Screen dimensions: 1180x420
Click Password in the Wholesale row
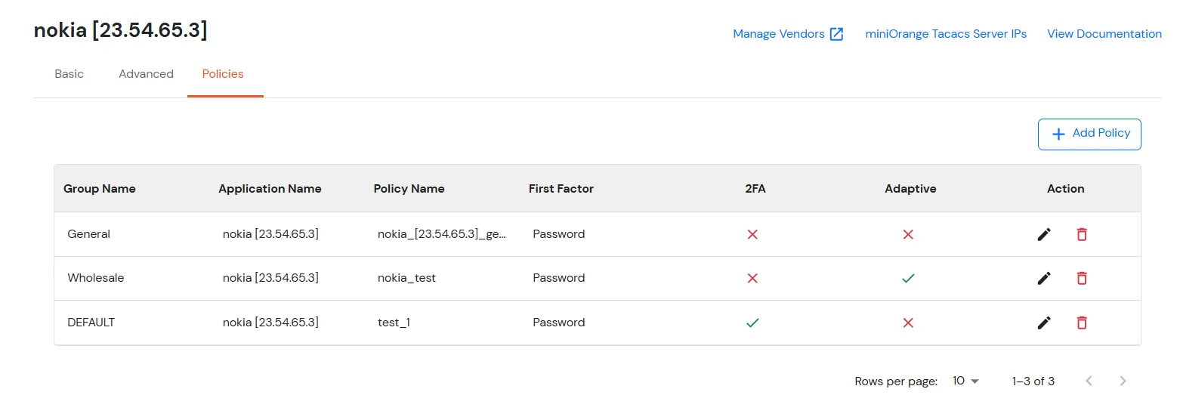pyautogui.click(x=558, y=278)
